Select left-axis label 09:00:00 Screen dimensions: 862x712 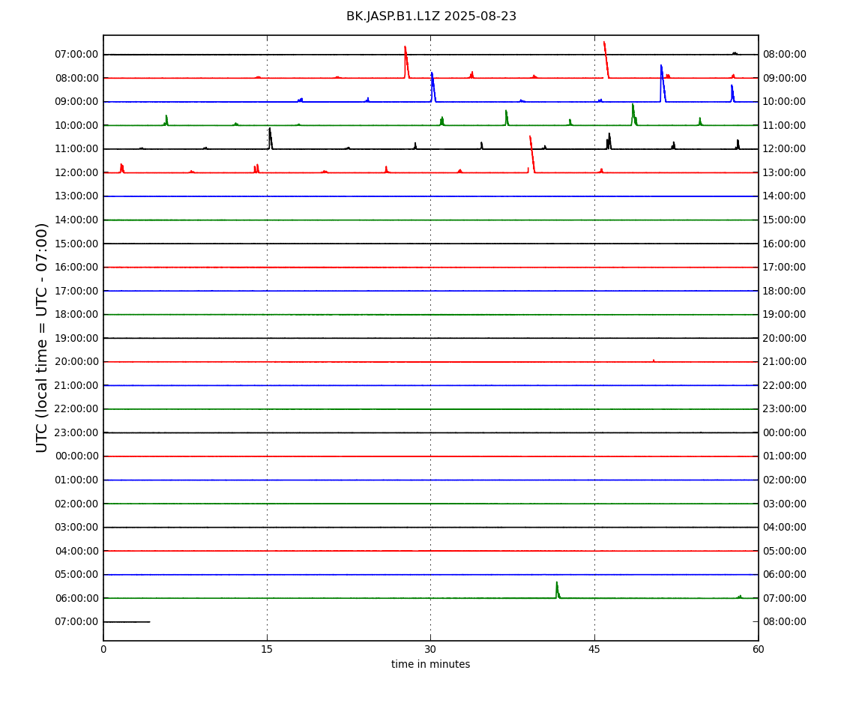tap(77, 102)
